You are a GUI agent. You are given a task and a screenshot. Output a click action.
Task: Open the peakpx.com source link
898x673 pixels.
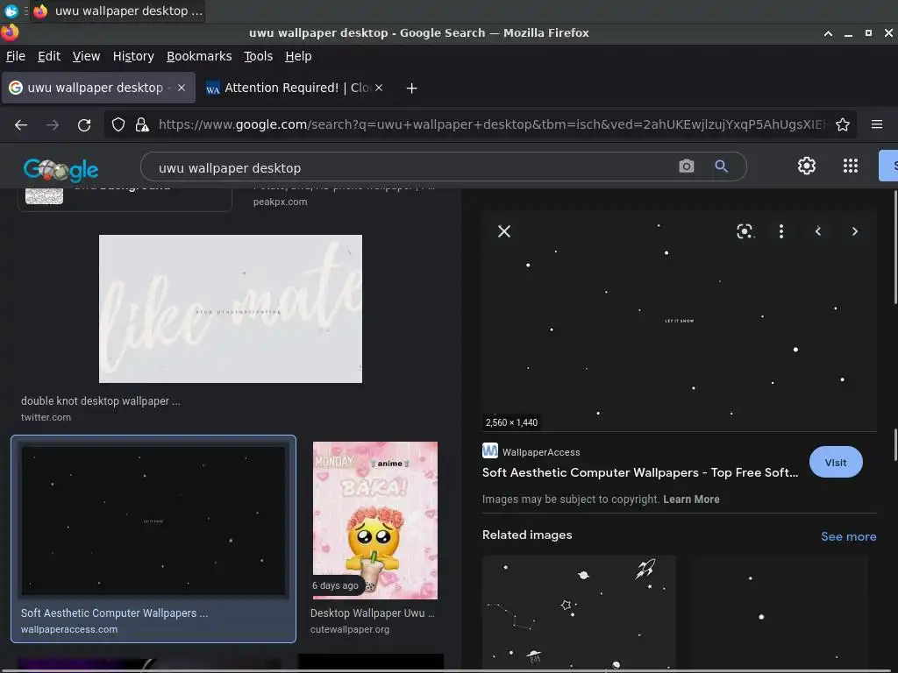click(280, 202)
